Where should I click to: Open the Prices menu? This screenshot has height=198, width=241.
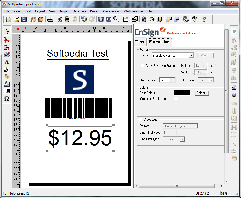[94, 11]
